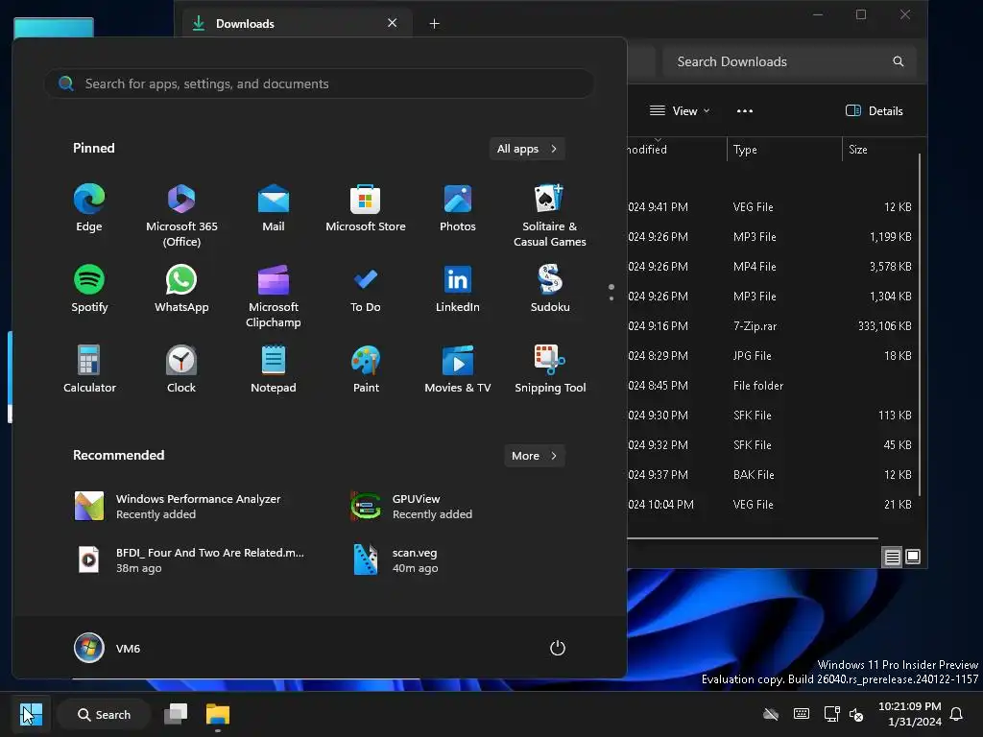The width and height of the screenshot is (983, 737).
Task: Open Microsoft Store from Start menu
Action: pyautogui.click(x=366, y=208)
